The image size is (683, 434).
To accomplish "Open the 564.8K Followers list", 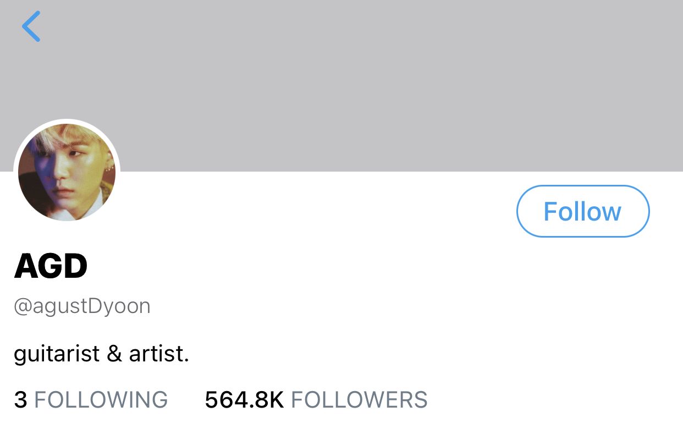I will pyautogui.click(x=316, y=400).
